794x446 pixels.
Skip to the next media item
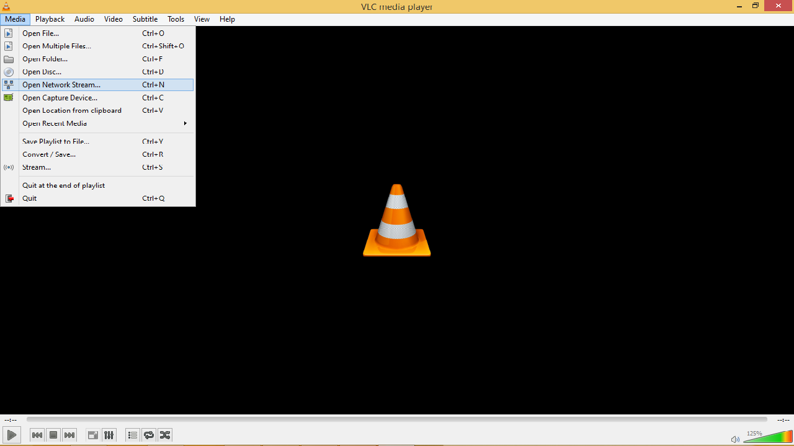tap(69, 435)
